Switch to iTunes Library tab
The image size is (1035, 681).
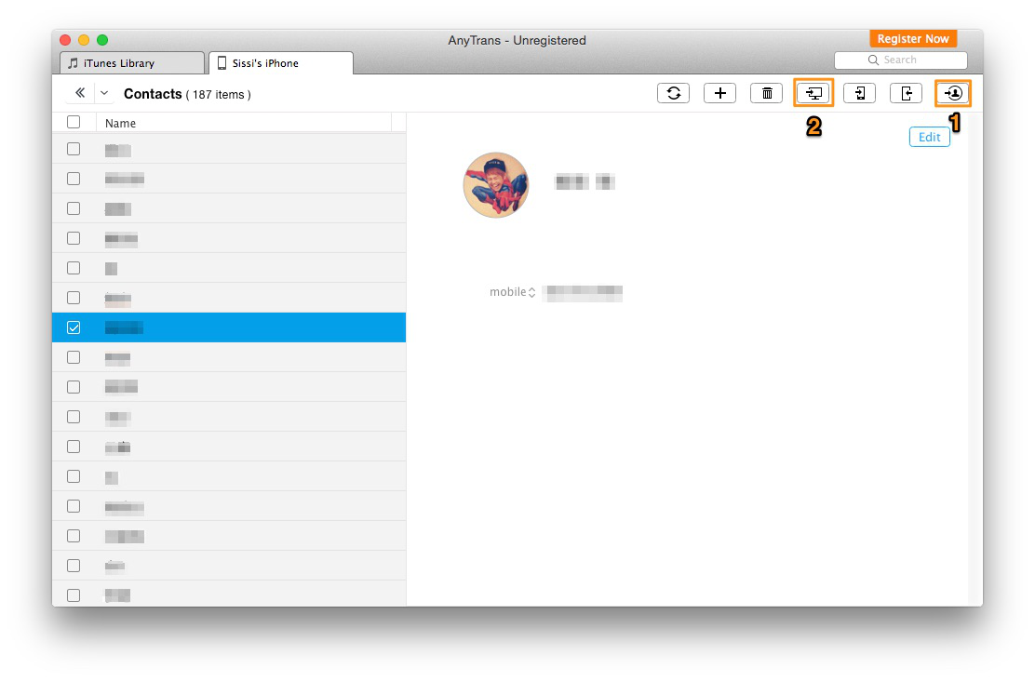[132, 63]
